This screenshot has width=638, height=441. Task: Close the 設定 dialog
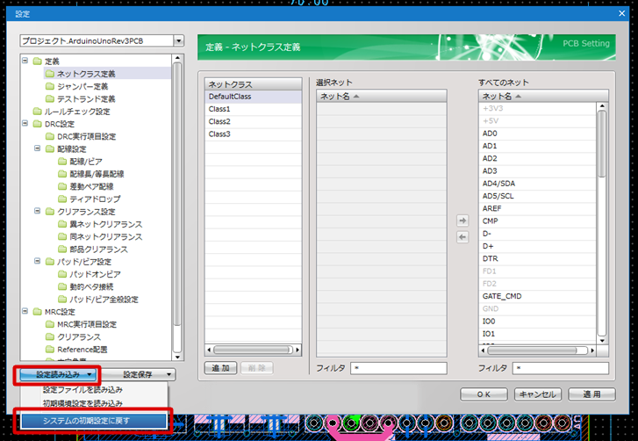point(621,13)
